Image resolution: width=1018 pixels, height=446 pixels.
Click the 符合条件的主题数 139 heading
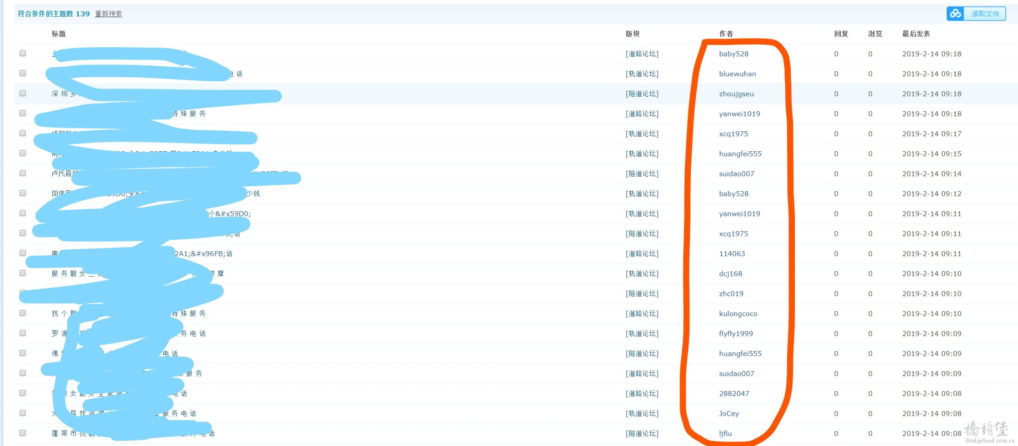(x=54, y=14)
